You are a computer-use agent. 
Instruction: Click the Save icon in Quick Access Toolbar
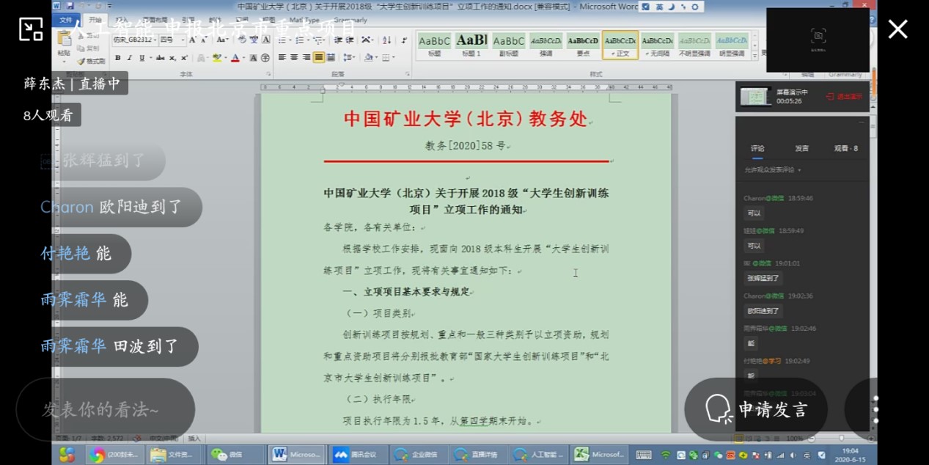coord(70,6)
